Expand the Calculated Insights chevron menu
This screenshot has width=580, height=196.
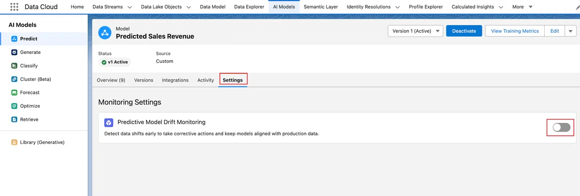point(501,7)
